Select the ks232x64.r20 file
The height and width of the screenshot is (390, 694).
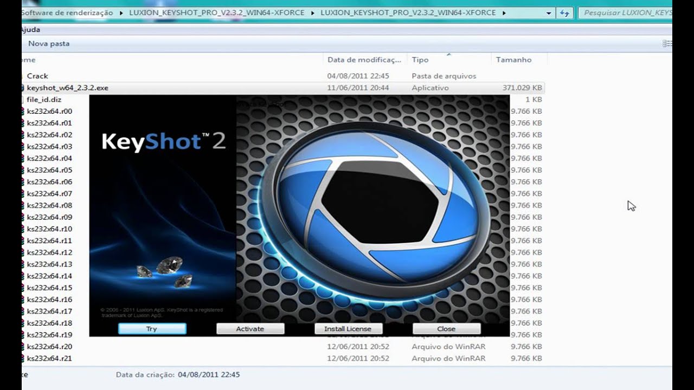click(x=49, y=347)
